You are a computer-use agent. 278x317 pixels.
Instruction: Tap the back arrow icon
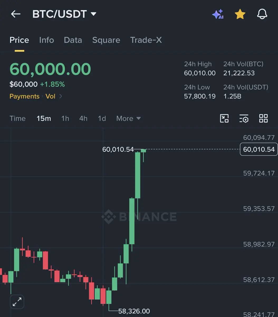(16, 14)
